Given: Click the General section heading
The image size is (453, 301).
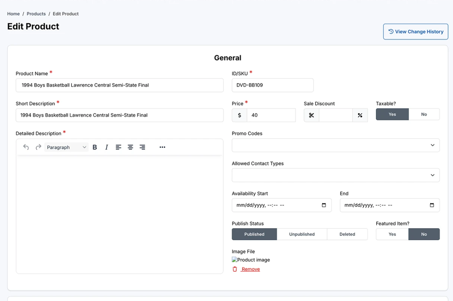Looking at the screenshot, I should (227, 58).
